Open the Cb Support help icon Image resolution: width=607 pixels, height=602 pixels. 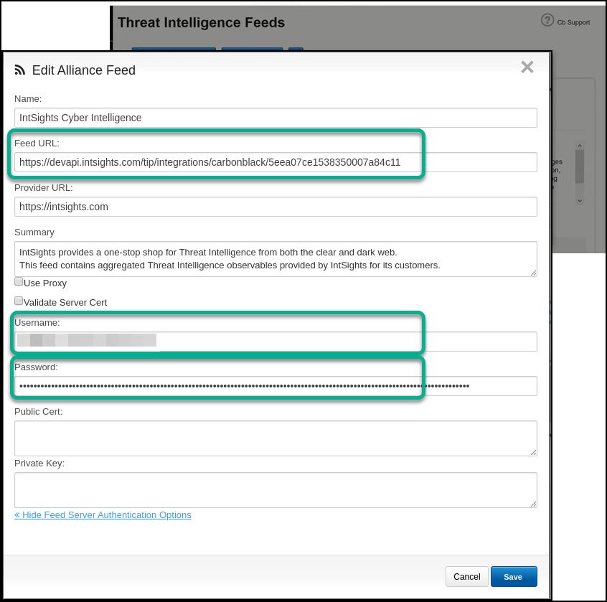point(547,20)
